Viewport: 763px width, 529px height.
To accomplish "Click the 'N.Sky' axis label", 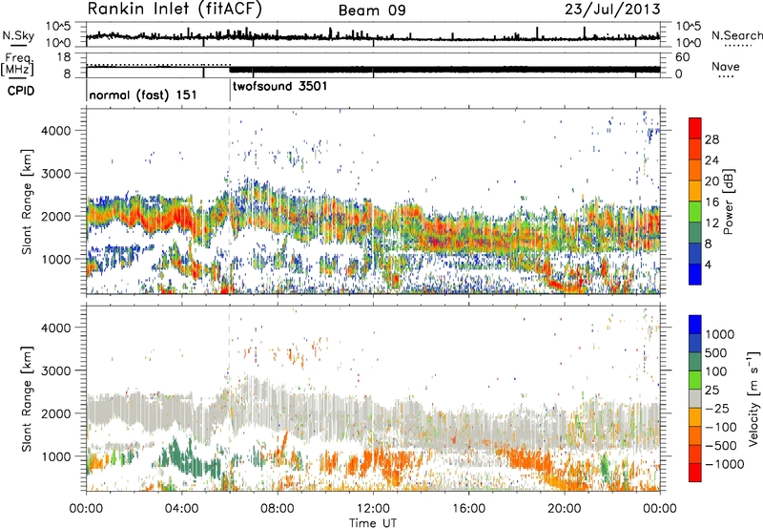I will (x=18, y=35).
